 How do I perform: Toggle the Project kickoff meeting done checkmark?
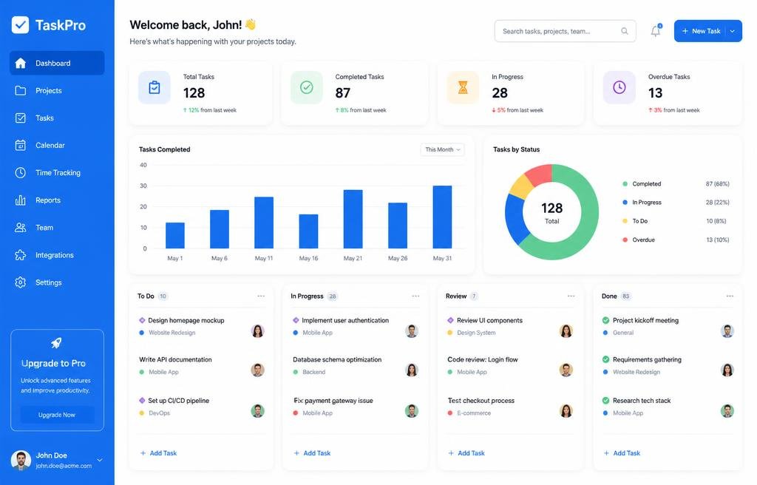click(x=606, y=320)
